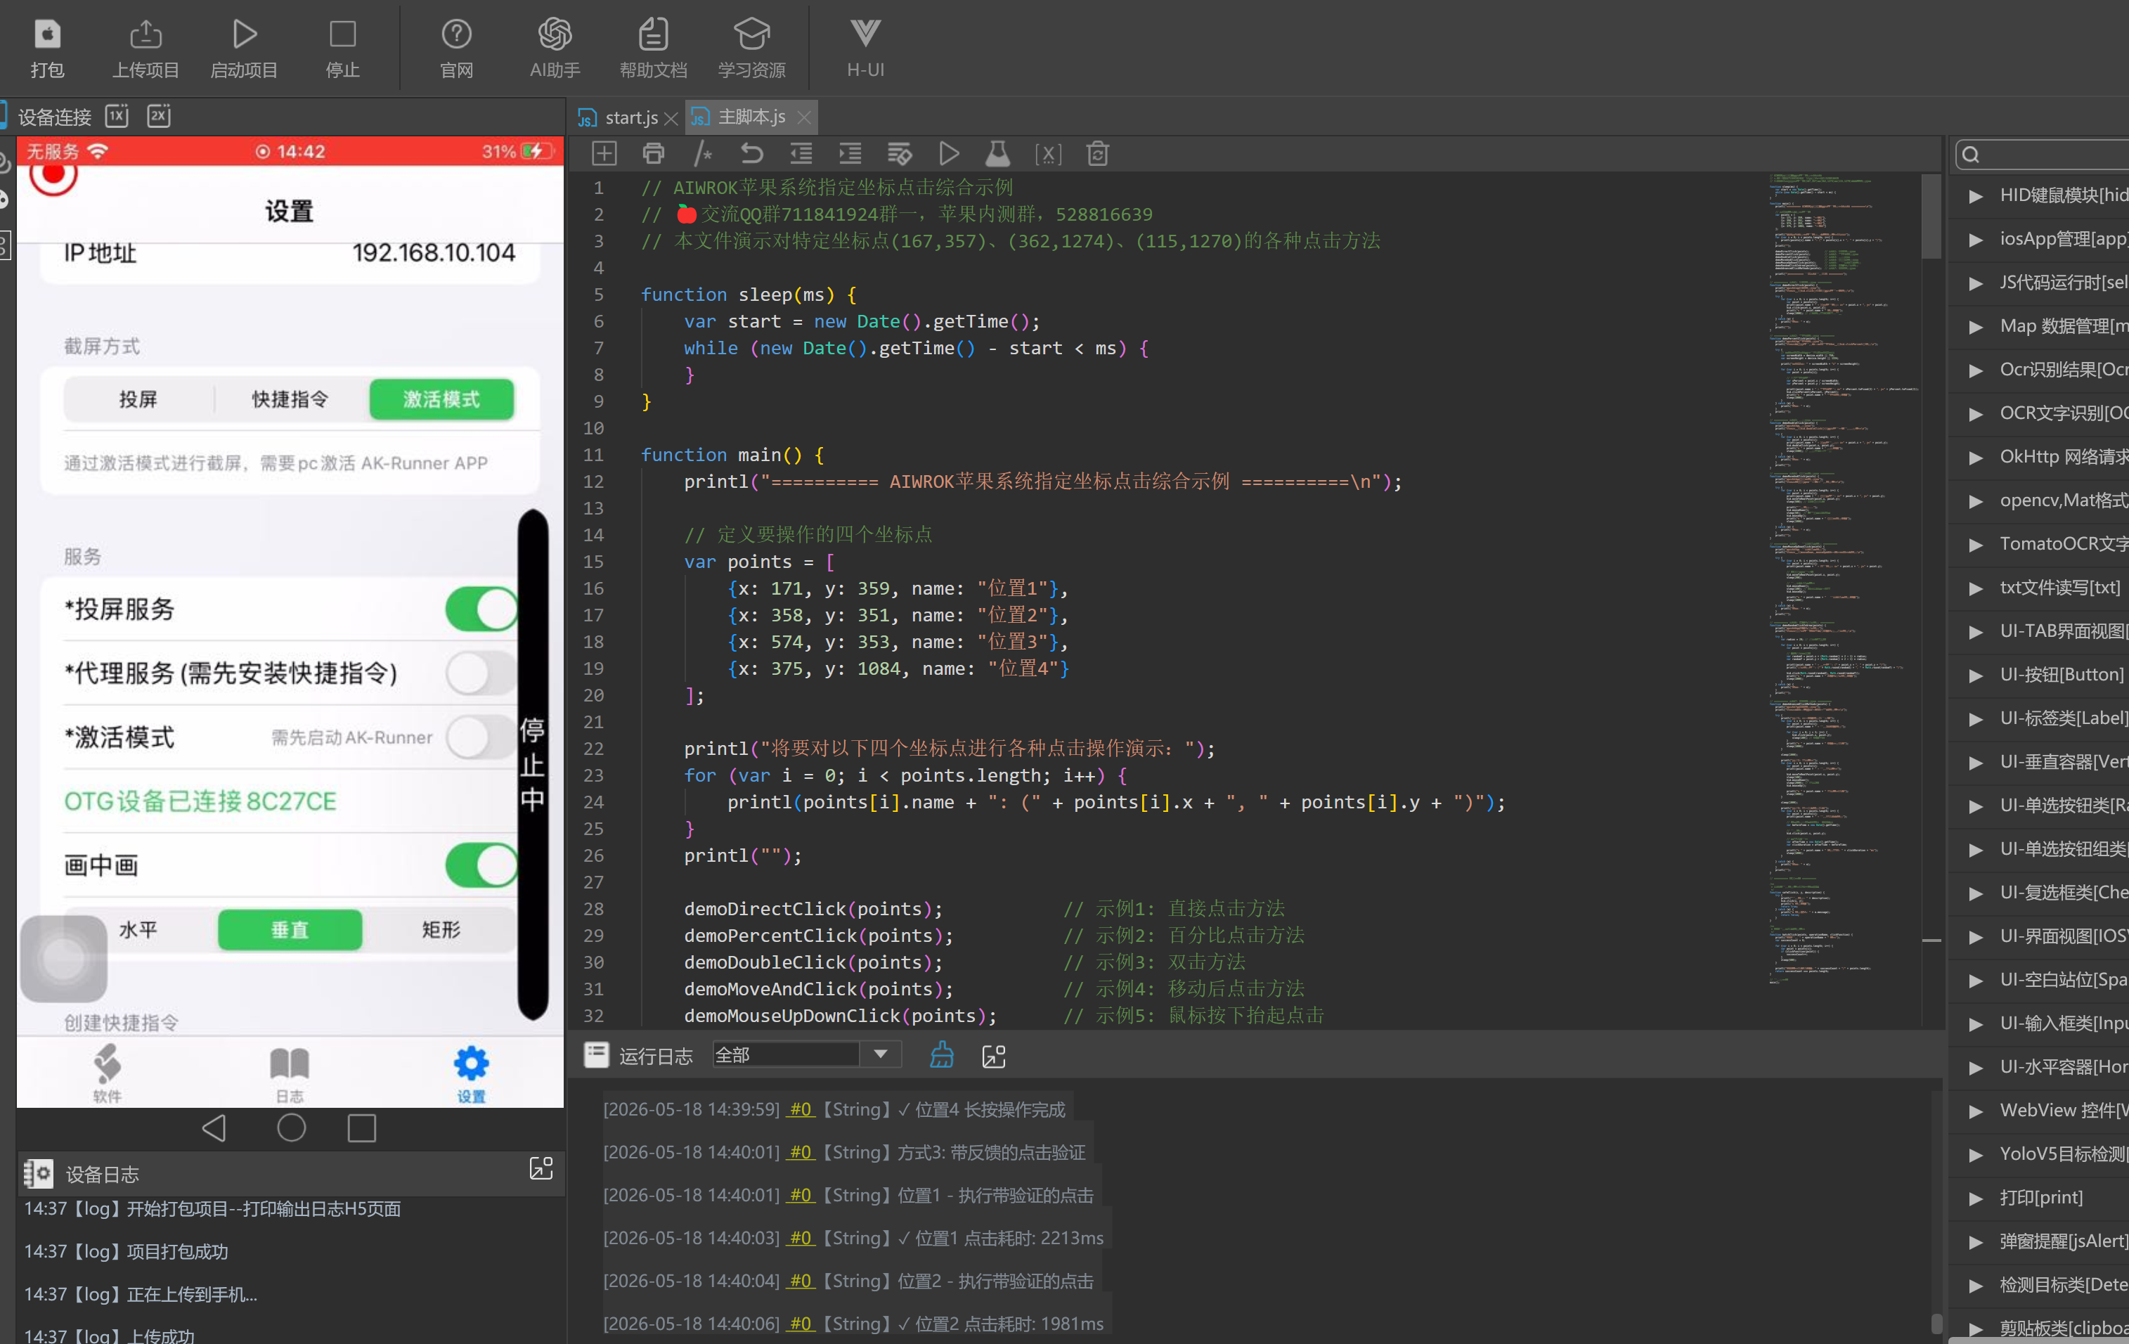Run script with editor play icon
The image size is (2129, 1344).
(x=949, y=154)
